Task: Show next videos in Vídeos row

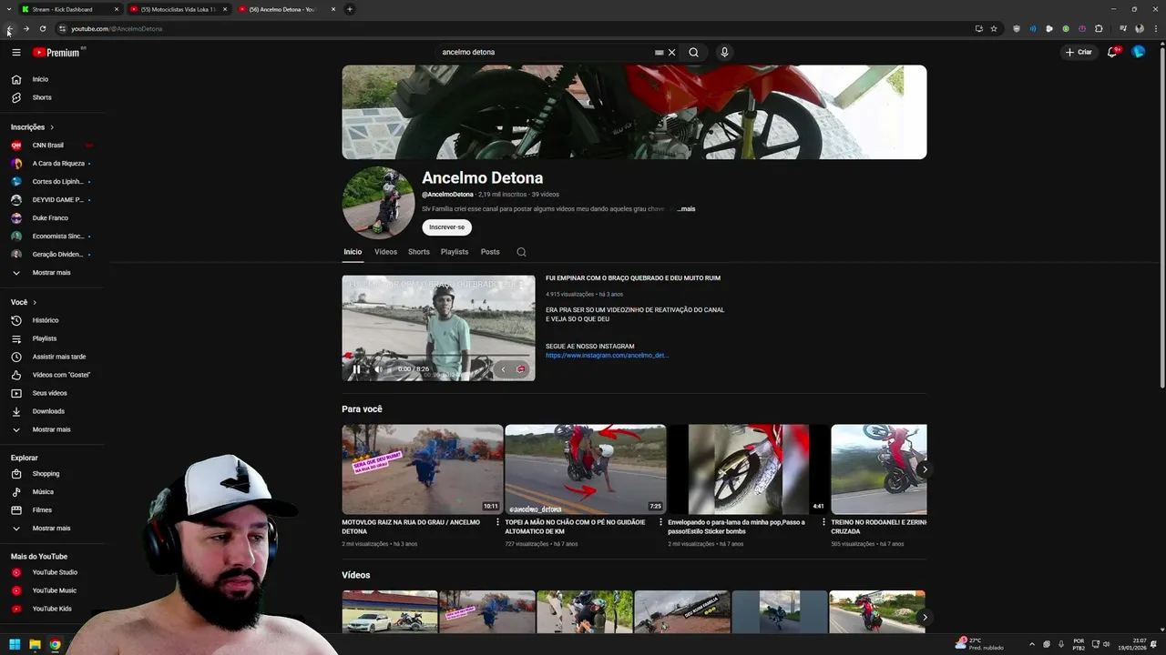Action: [x=924, y=617]
